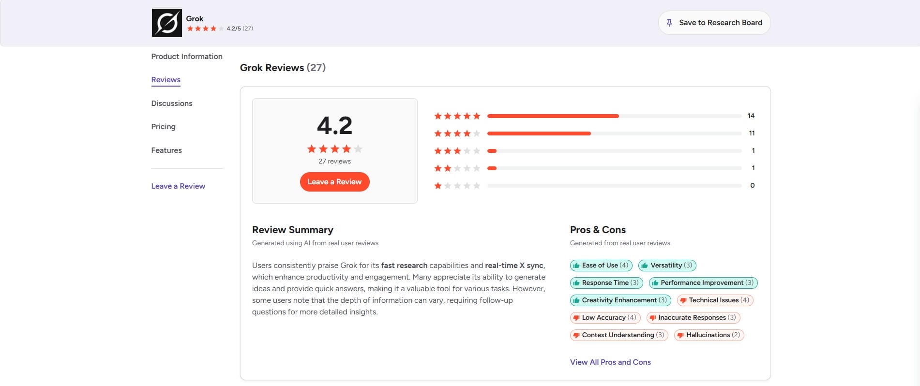The image size is (920, 386).
Task: Click the Review Summary heading
Action: point(293,230)
